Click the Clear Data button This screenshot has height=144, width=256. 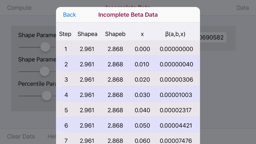point(21,136)
